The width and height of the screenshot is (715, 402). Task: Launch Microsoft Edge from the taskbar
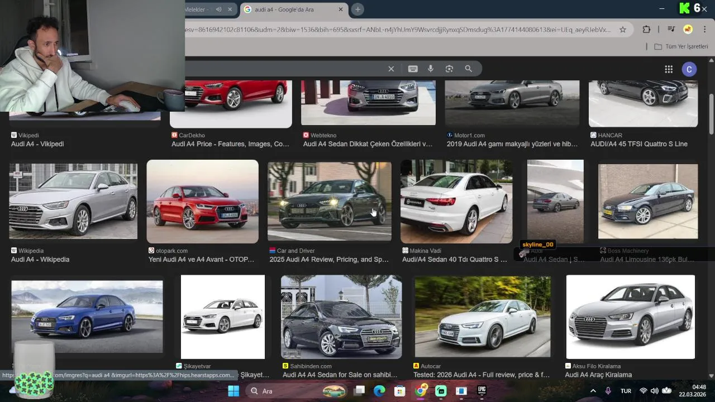point(379,391)
